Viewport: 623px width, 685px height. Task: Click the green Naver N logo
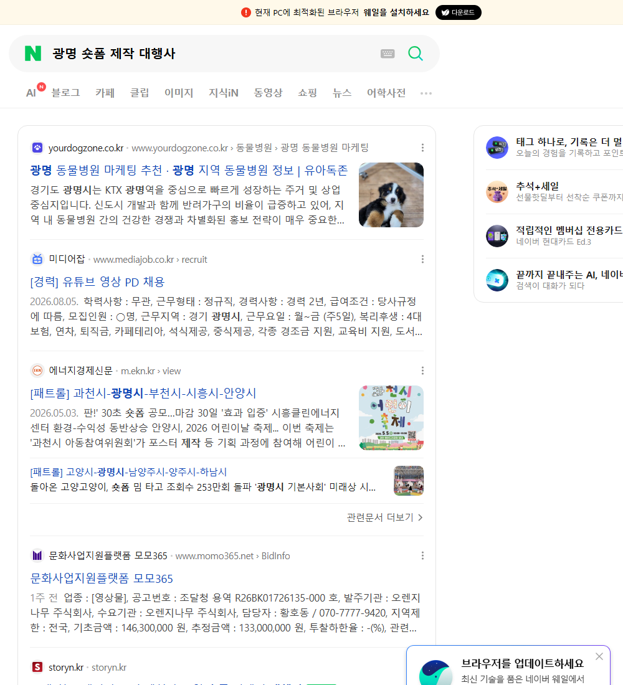click(x=33, y=54)
